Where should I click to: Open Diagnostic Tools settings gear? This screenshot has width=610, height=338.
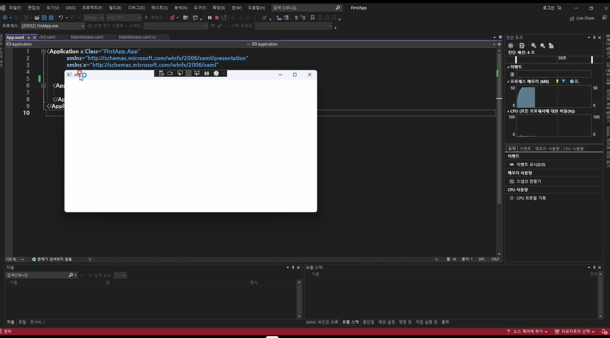coord(511,45)
